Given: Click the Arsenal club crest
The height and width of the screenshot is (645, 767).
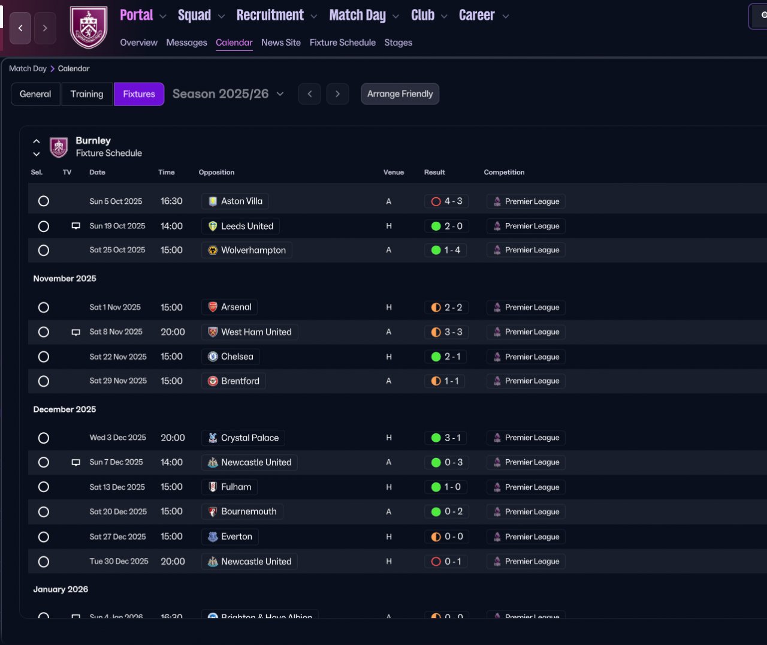Looking at the screenshot, I should [x=213, y=307].
